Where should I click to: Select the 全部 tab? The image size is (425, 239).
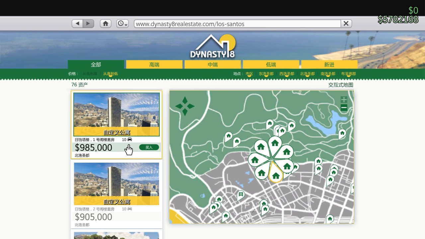[96, 65]
